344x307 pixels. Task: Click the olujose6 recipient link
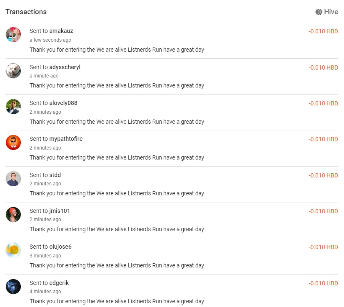pos(60,247)
